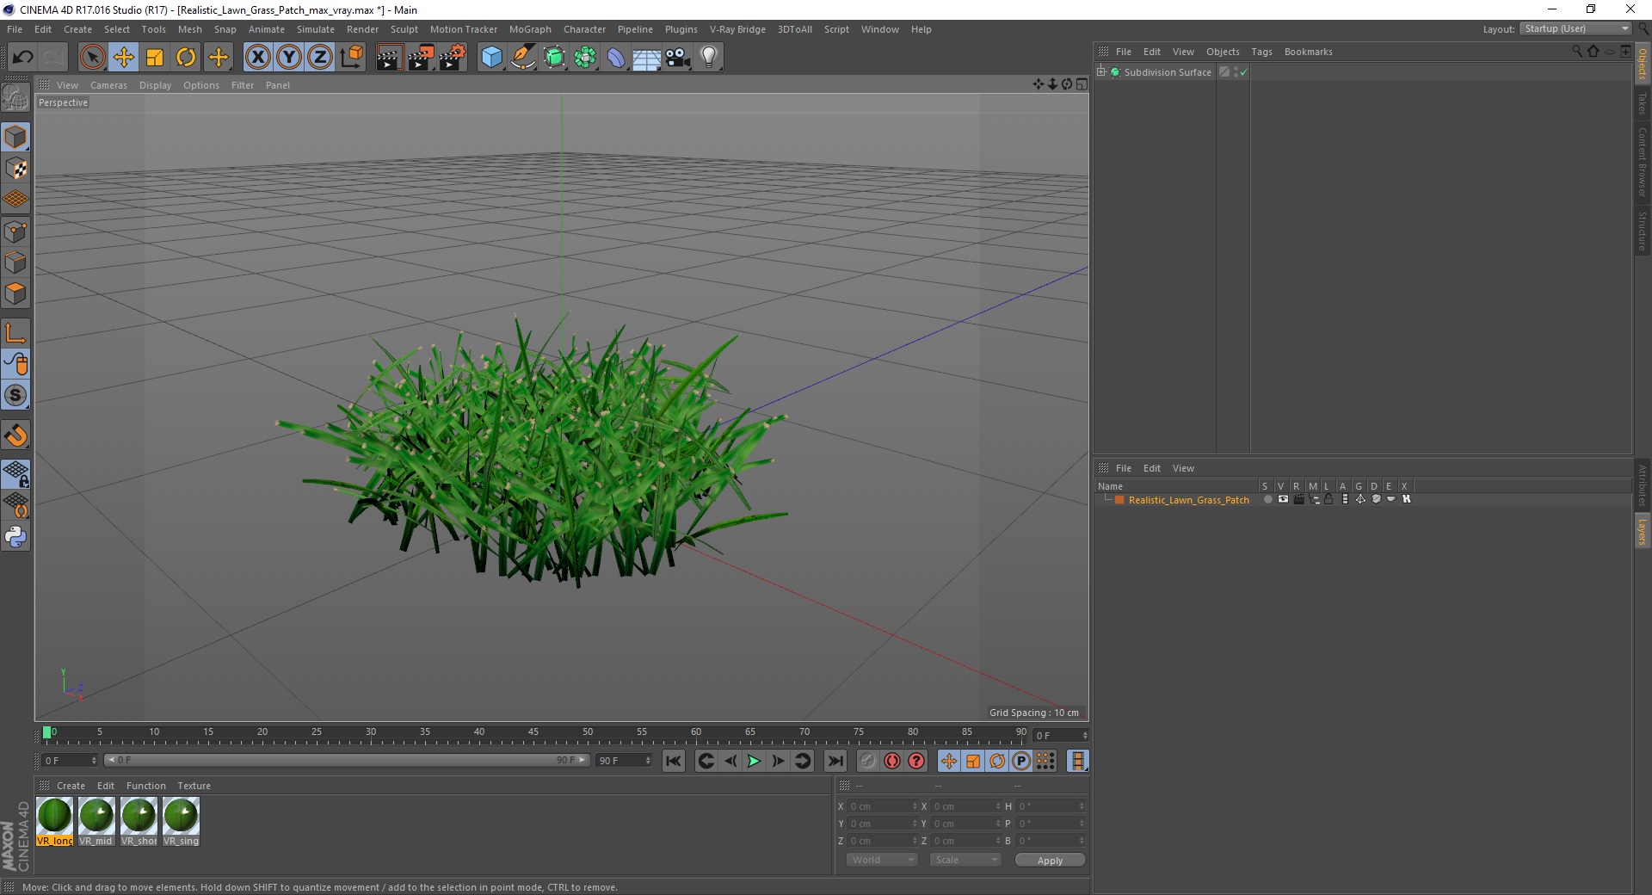Toggle Realistic_Lawn_Grass_Patch layer view visibility
The width and height of the screenshot is (1652, 895).
[1283, 499]
